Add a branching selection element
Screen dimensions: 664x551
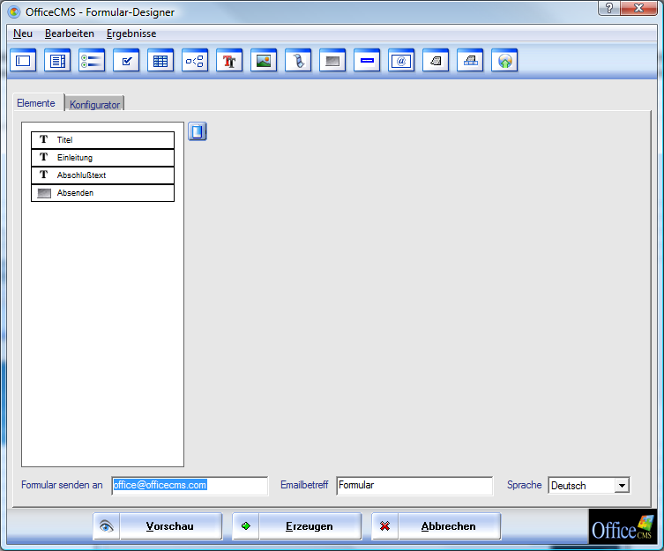195,61
